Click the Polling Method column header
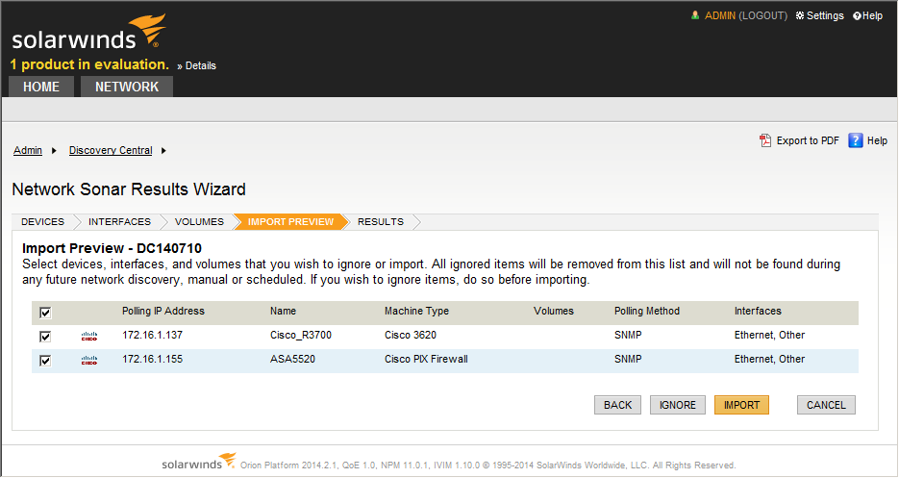This screenshot has width=899, height=478. point(647,311)
